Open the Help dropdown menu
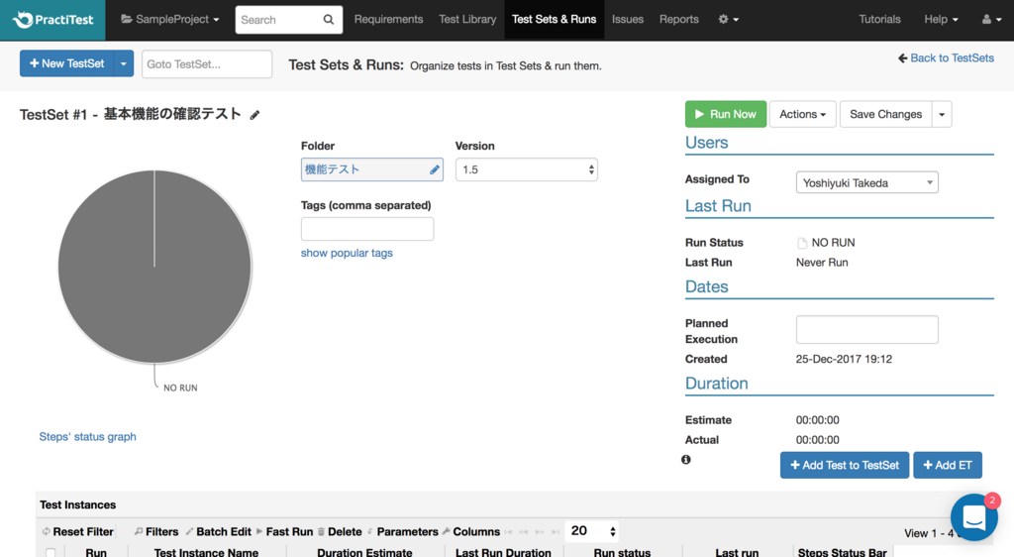 click(941, 20)
